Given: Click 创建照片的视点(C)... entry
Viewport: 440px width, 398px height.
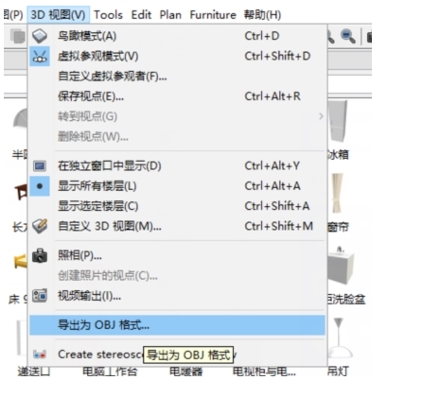Looking at the screenshot, I should click(x=177, y=276).
